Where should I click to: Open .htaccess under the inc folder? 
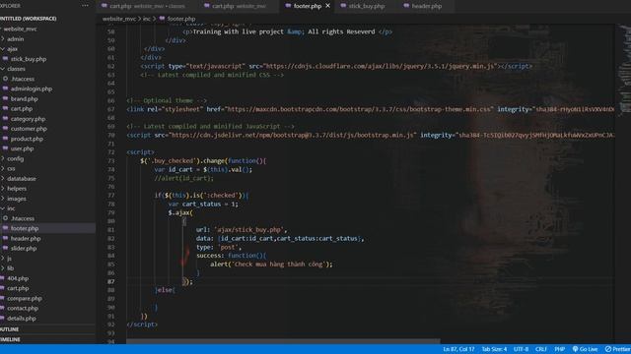(23, 218)
